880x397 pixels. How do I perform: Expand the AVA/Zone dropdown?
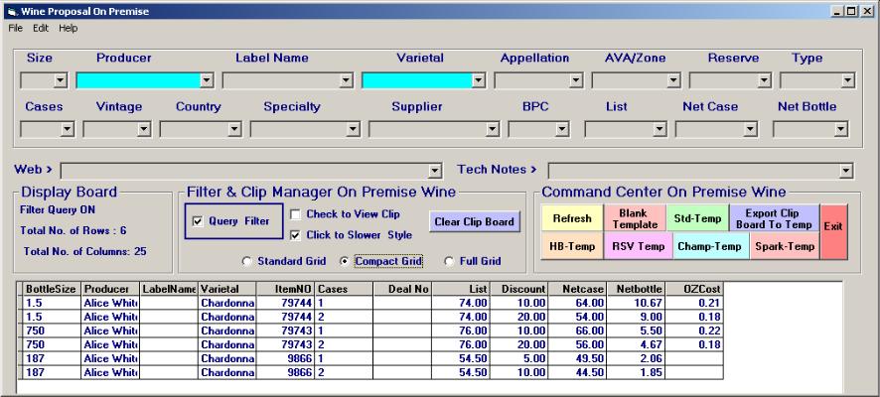click(673, 80)
